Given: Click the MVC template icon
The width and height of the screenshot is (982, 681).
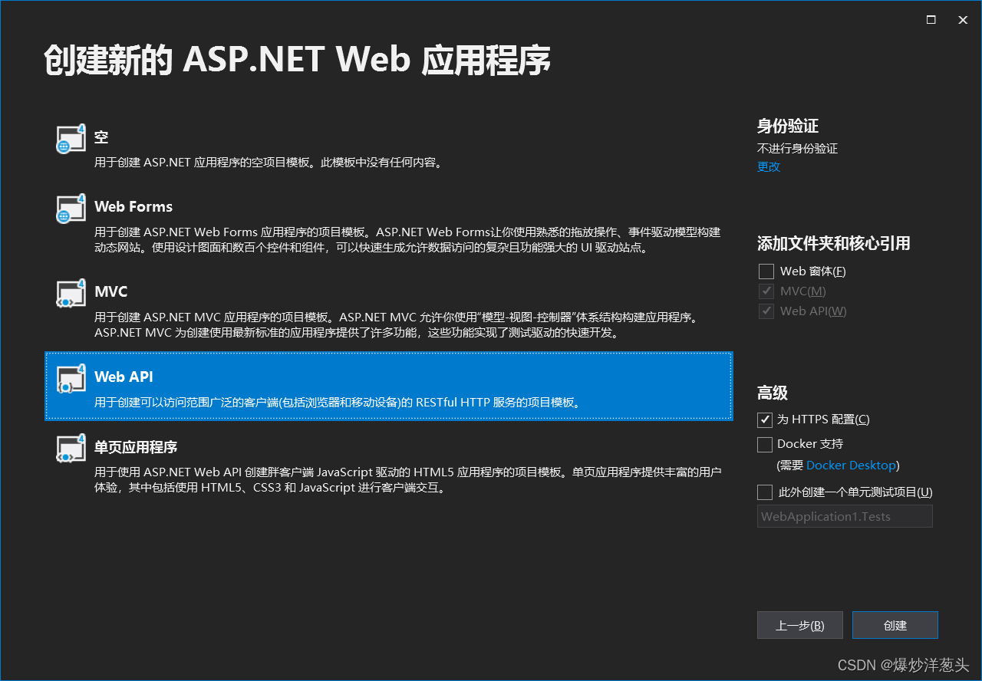Looking at the screenshot, I should coord(70,293).
